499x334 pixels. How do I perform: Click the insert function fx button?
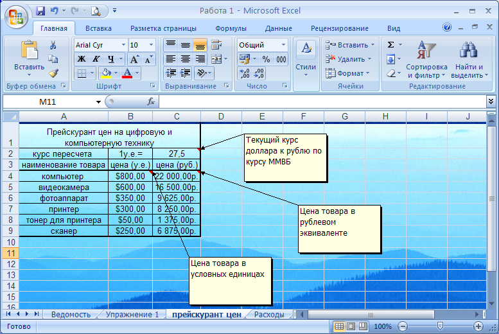(151, 101)
